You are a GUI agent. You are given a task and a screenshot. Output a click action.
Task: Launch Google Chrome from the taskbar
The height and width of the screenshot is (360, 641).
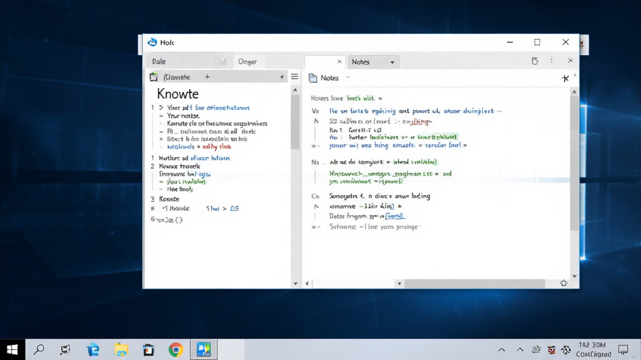point(176,350)
